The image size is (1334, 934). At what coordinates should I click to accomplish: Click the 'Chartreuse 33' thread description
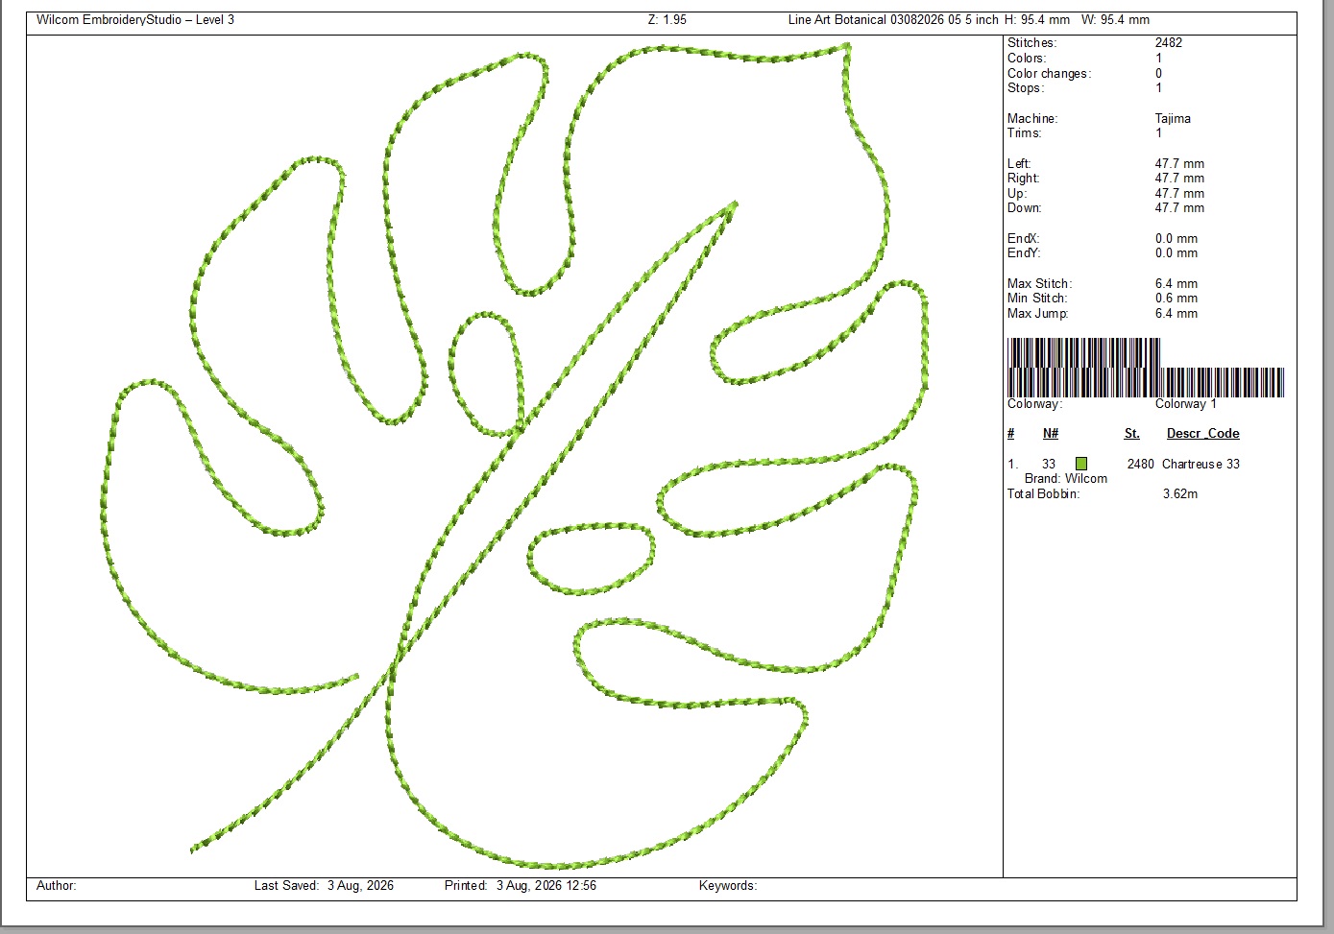(1201, 464)
